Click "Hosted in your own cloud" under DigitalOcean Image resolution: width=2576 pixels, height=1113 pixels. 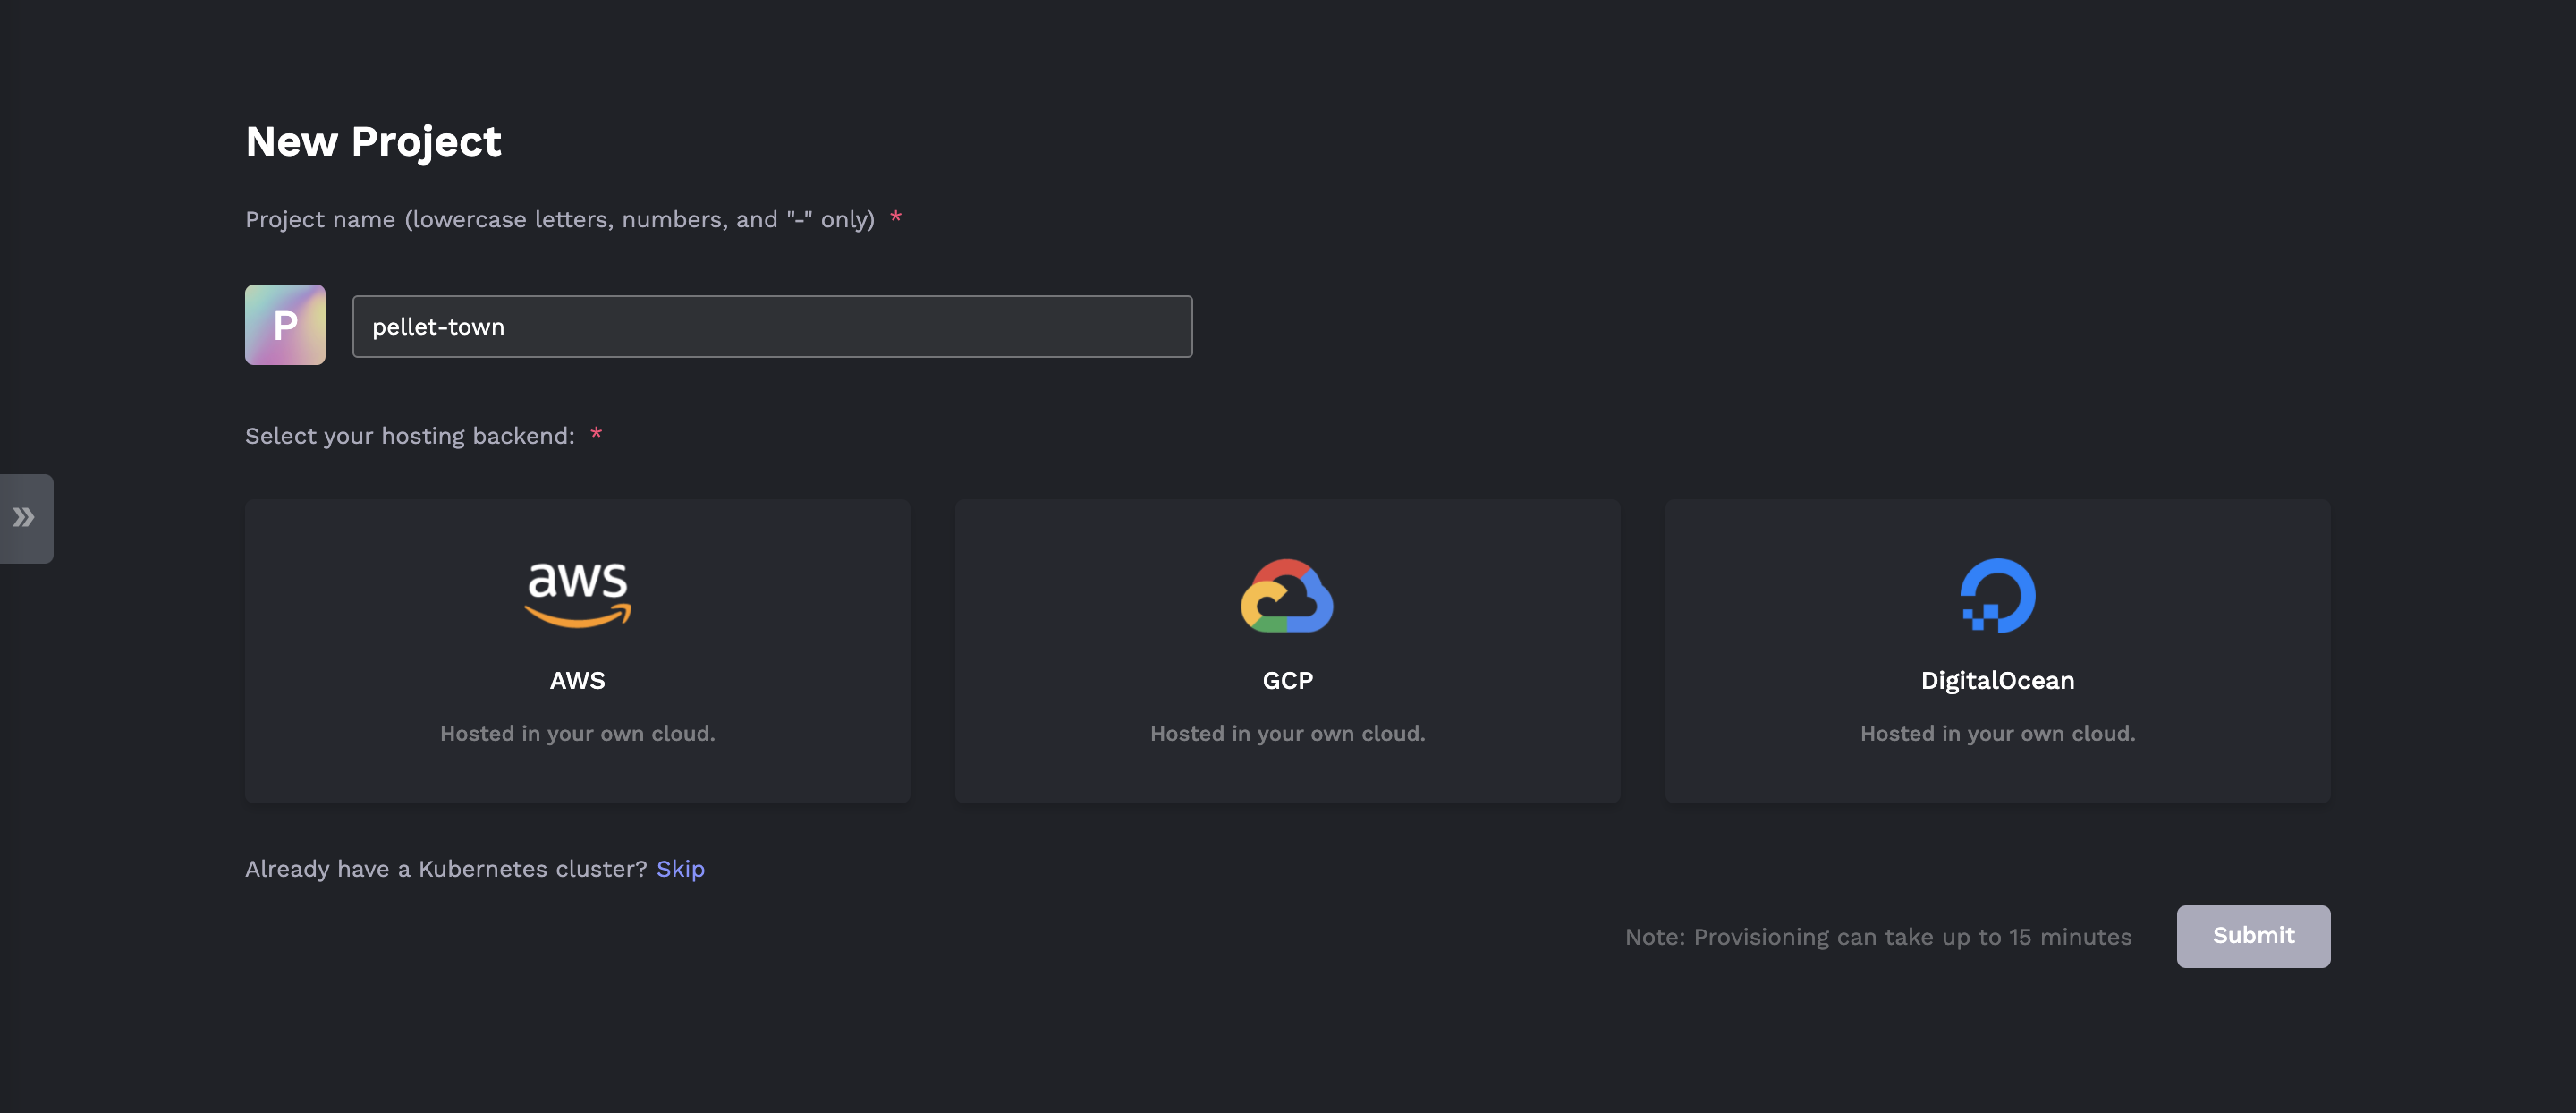(1997, 734)
